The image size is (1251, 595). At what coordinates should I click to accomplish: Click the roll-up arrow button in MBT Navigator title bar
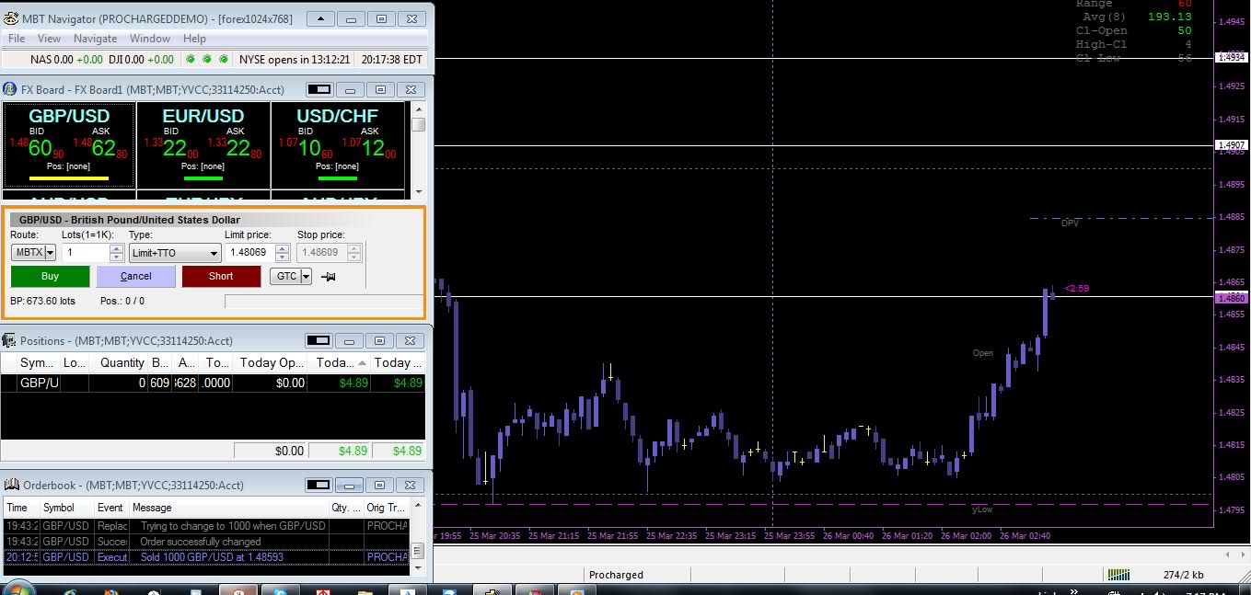319,18
